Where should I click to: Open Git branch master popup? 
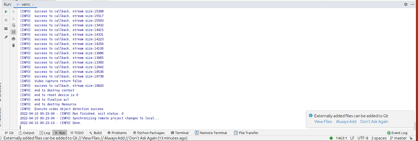click(x=398, y=138)
